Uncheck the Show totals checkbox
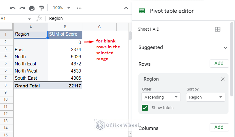235x137 pixels. click(x=145, y=108)
